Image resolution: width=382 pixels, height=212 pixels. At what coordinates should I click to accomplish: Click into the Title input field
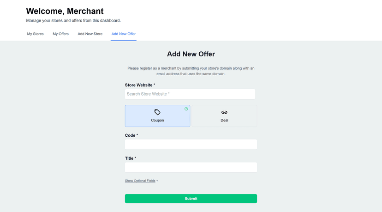[191, 167]
